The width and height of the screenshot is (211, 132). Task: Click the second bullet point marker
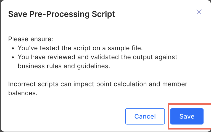13,57
